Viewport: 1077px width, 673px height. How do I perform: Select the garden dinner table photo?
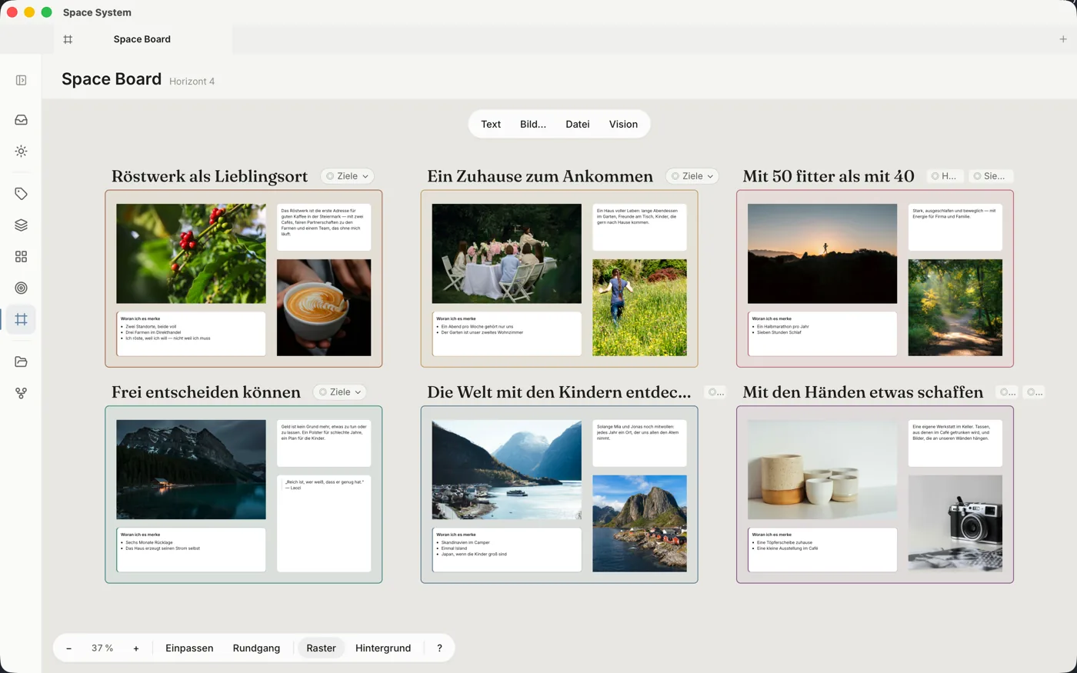[507, 254]
